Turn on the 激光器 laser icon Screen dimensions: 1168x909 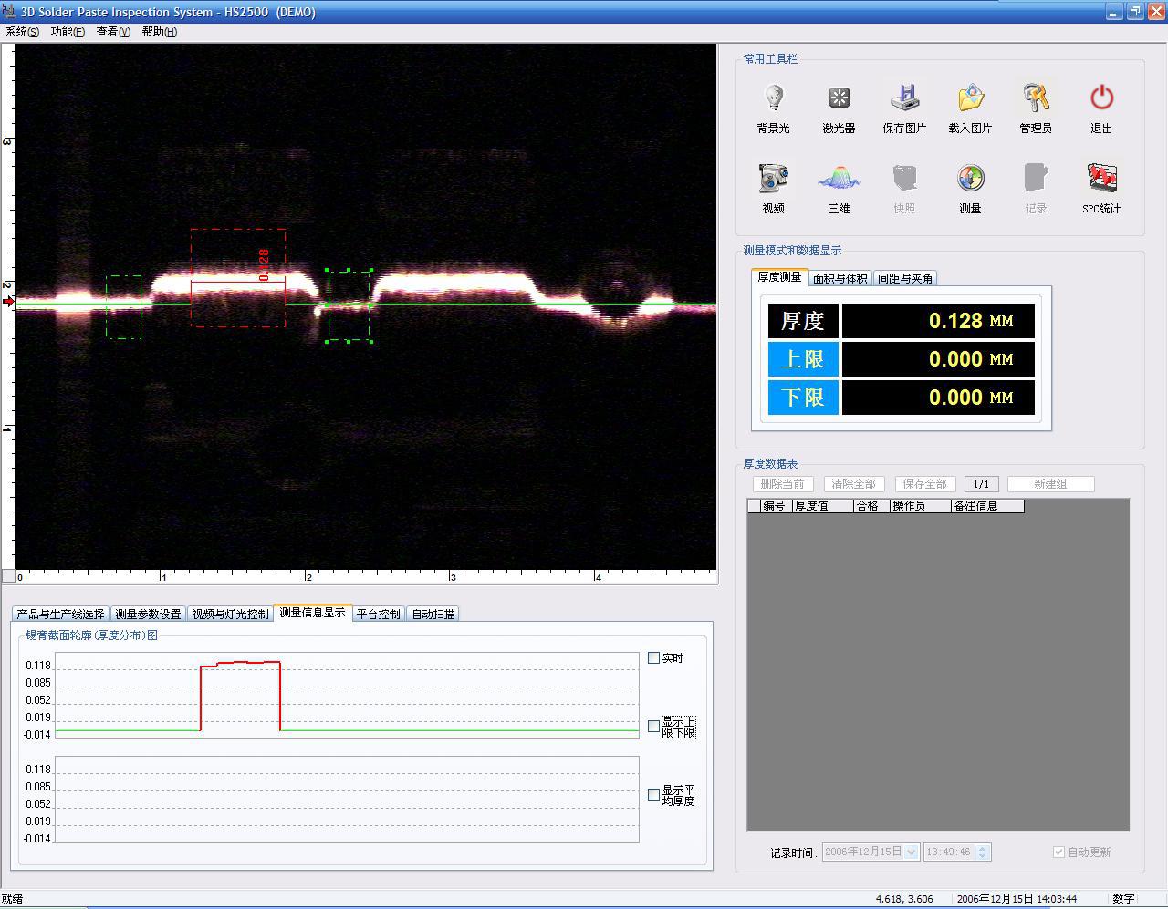(839, 98)
